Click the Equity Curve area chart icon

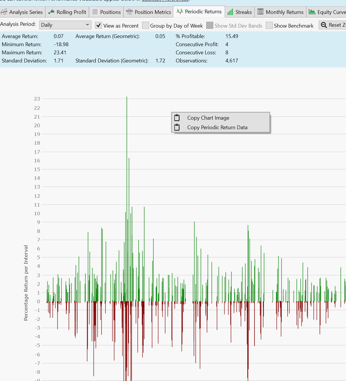(x=312, y=12)
